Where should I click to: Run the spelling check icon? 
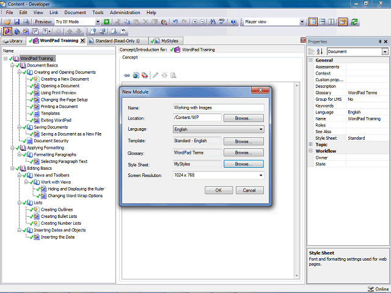coord(222,22)
